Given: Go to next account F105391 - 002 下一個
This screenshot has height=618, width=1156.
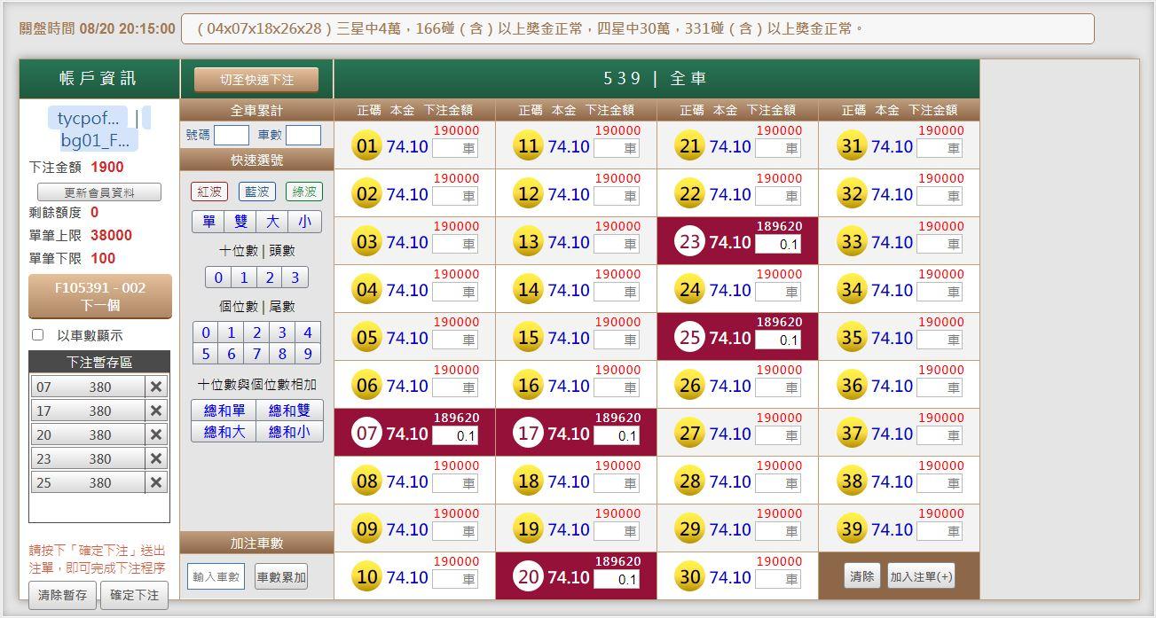Looking at the screenshot, I should [x=100, y=296].
